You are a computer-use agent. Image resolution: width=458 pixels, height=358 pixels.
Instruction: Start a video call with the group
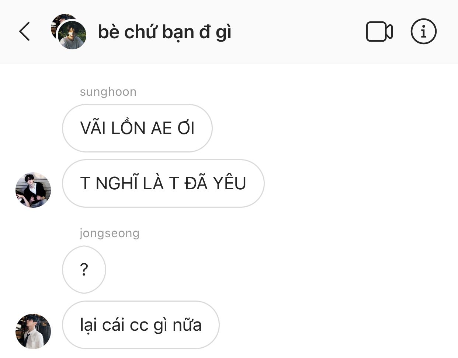pos(379,32)
